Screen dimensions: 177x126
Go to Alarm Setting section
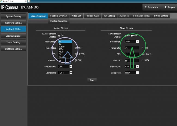coord(13,36)
